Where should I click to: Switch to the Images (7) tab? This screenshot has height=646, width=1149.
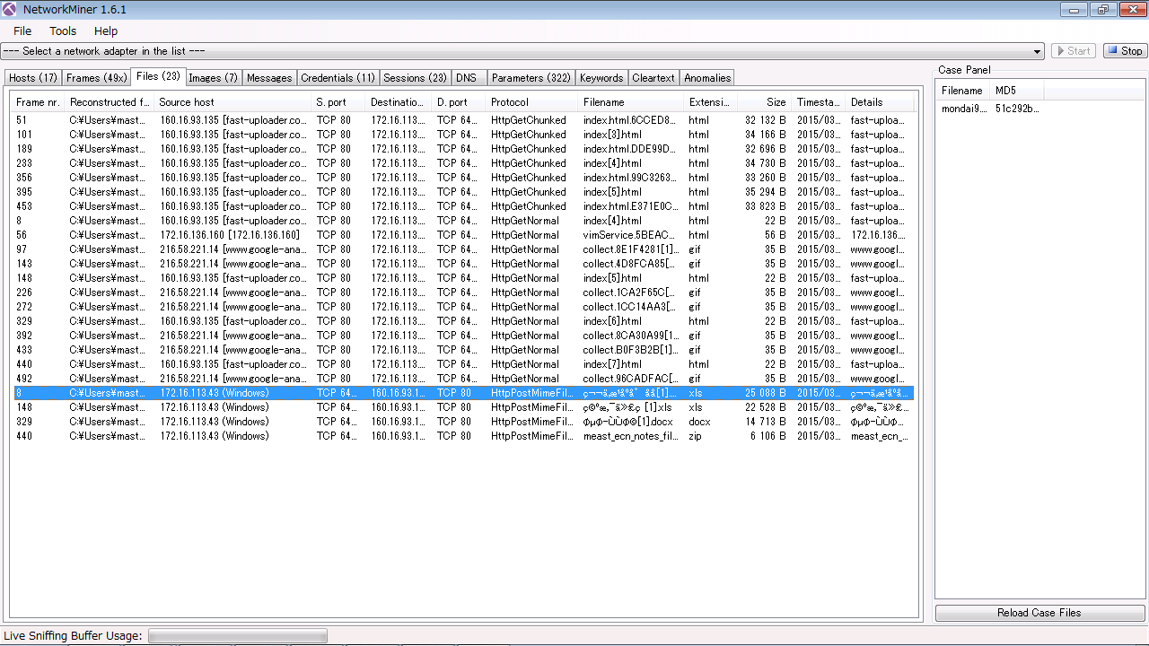pyautogui.click(x=214, y=78)
